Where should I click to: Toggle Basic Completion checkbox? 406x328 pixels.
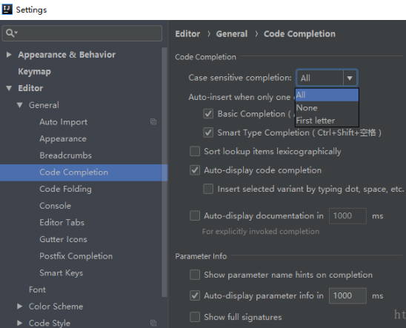click(x=208, y=114)
